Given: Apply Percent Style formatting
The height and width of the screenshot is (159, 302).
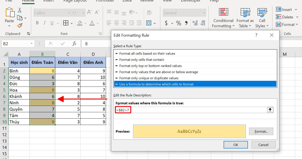Looking at the screenshot, I should (178, 23).
